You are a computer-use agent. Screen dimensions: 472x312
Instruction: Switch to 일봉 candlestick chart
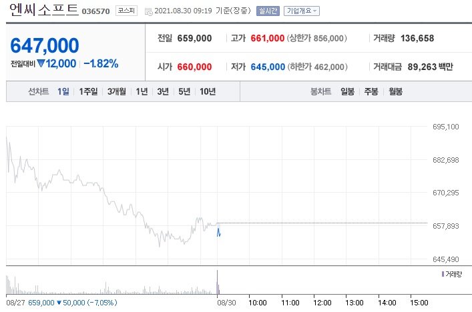[347, 91]
